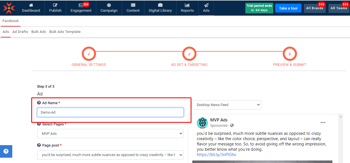350x163 pixels.
Task: Open the Dashboard home icon
Action: [x=31, y=5]
